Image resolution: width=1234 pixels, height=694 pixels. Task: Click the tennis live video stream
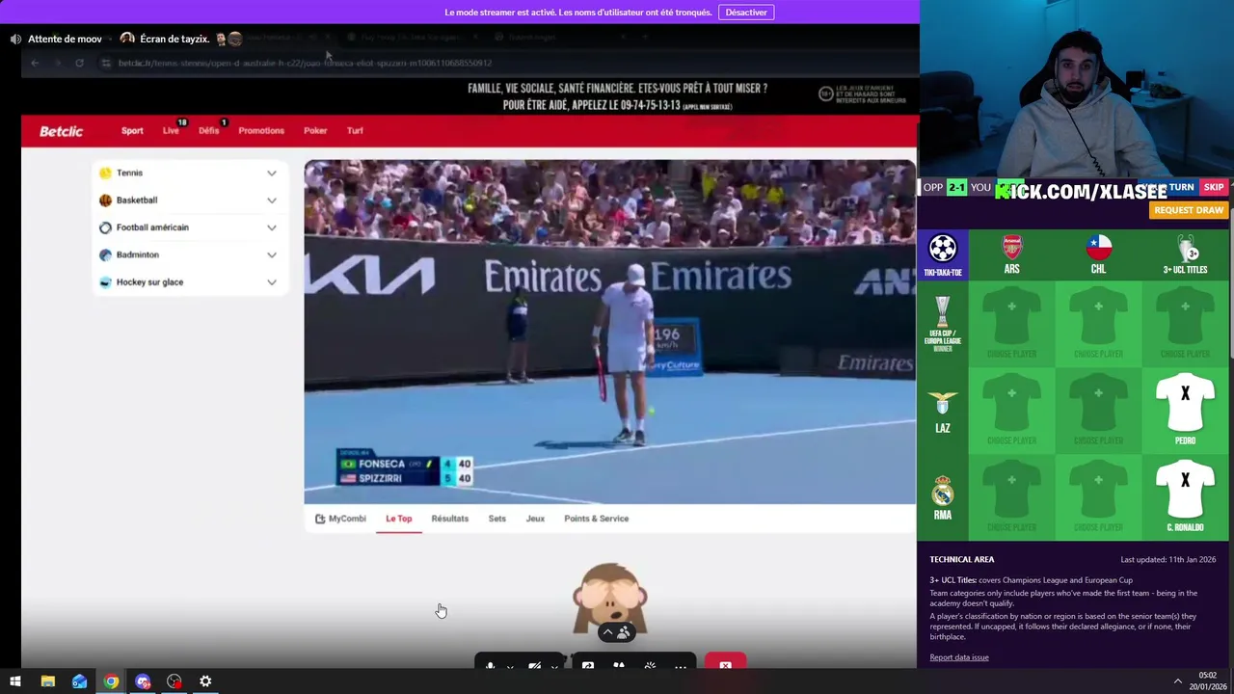(609, 332)
